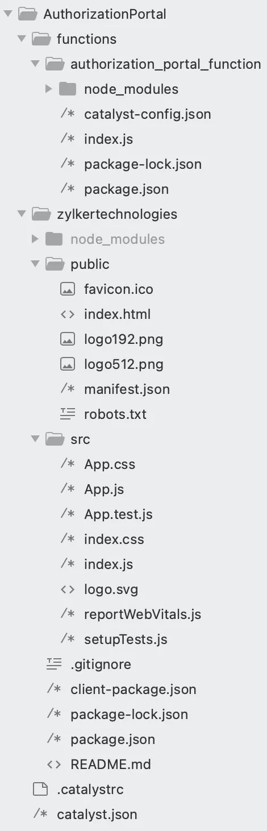This screenshot has width=267, height=831.
Task: Expand node_modules under authorization_portal_function
Action: tap(49, 89)
